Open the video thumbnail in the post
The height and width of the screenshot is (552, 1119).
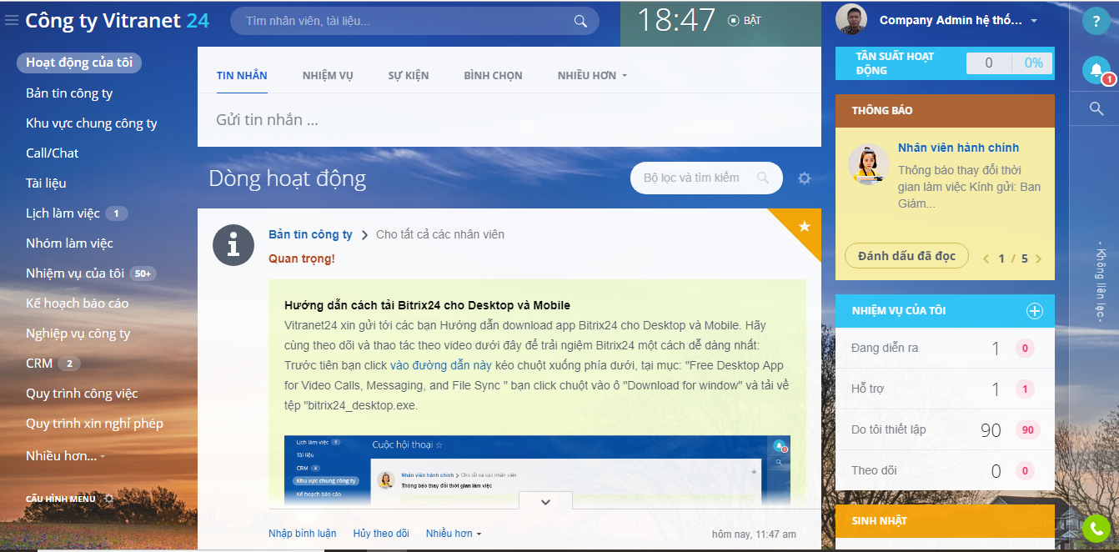(x=537, y=469)
